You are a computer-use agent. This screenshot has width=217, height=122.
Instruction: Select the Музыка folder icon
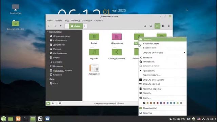click(94, 52)
